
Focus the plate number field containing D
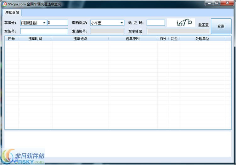[58, 23]
